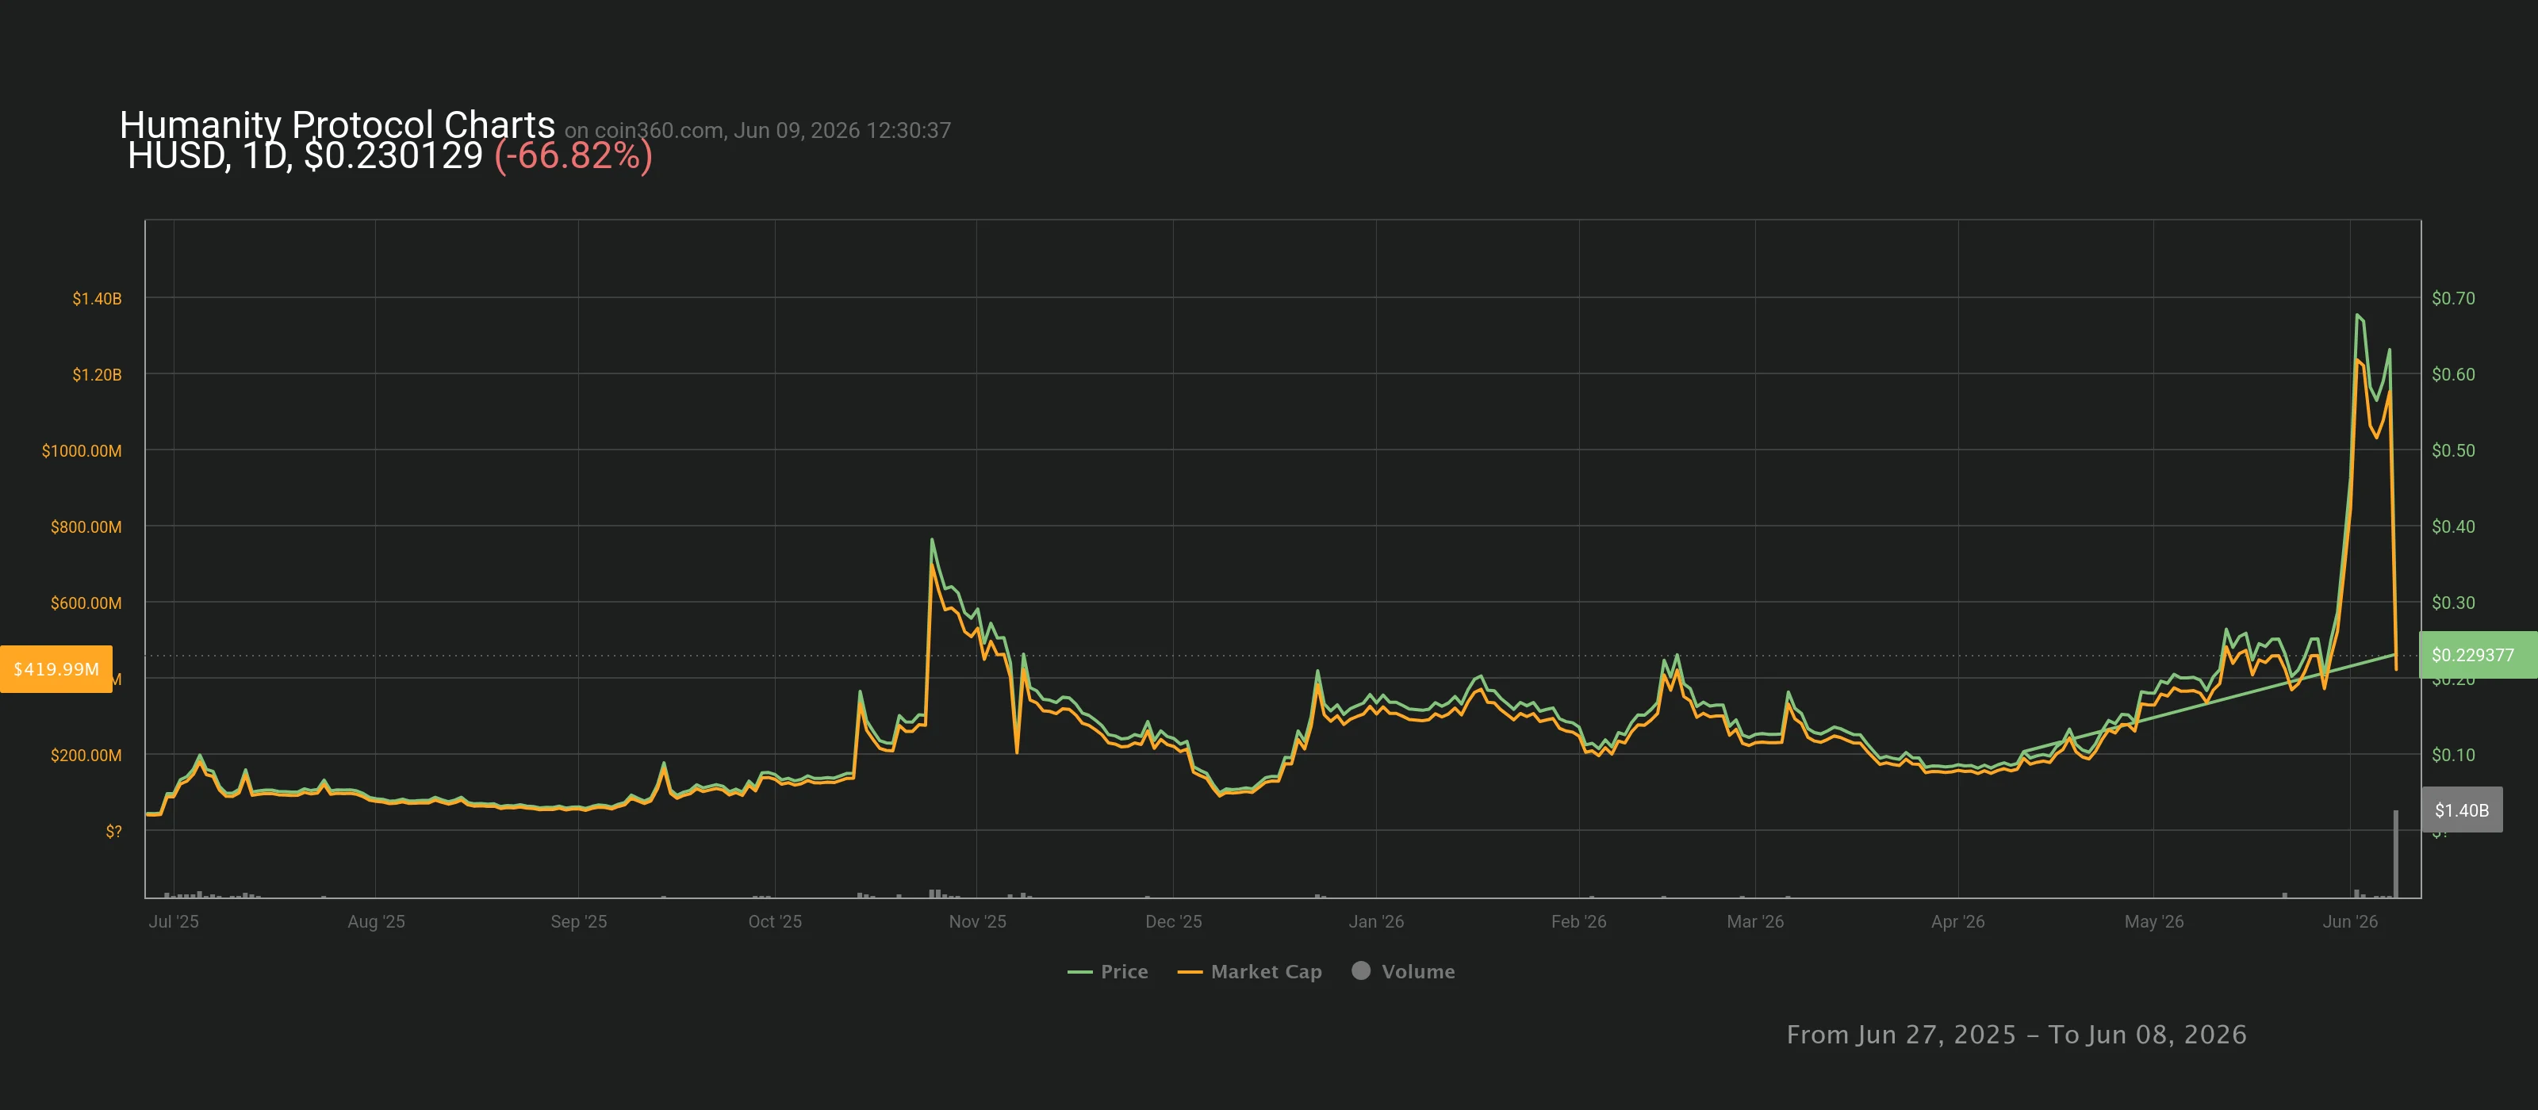
Task: Click the $0.50 right axis label
Action: pos(2452,450)
